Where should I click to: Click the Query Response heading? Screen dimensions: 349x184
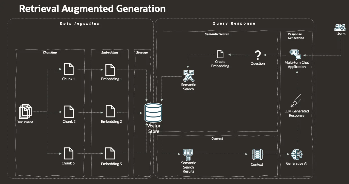[234, 23]
